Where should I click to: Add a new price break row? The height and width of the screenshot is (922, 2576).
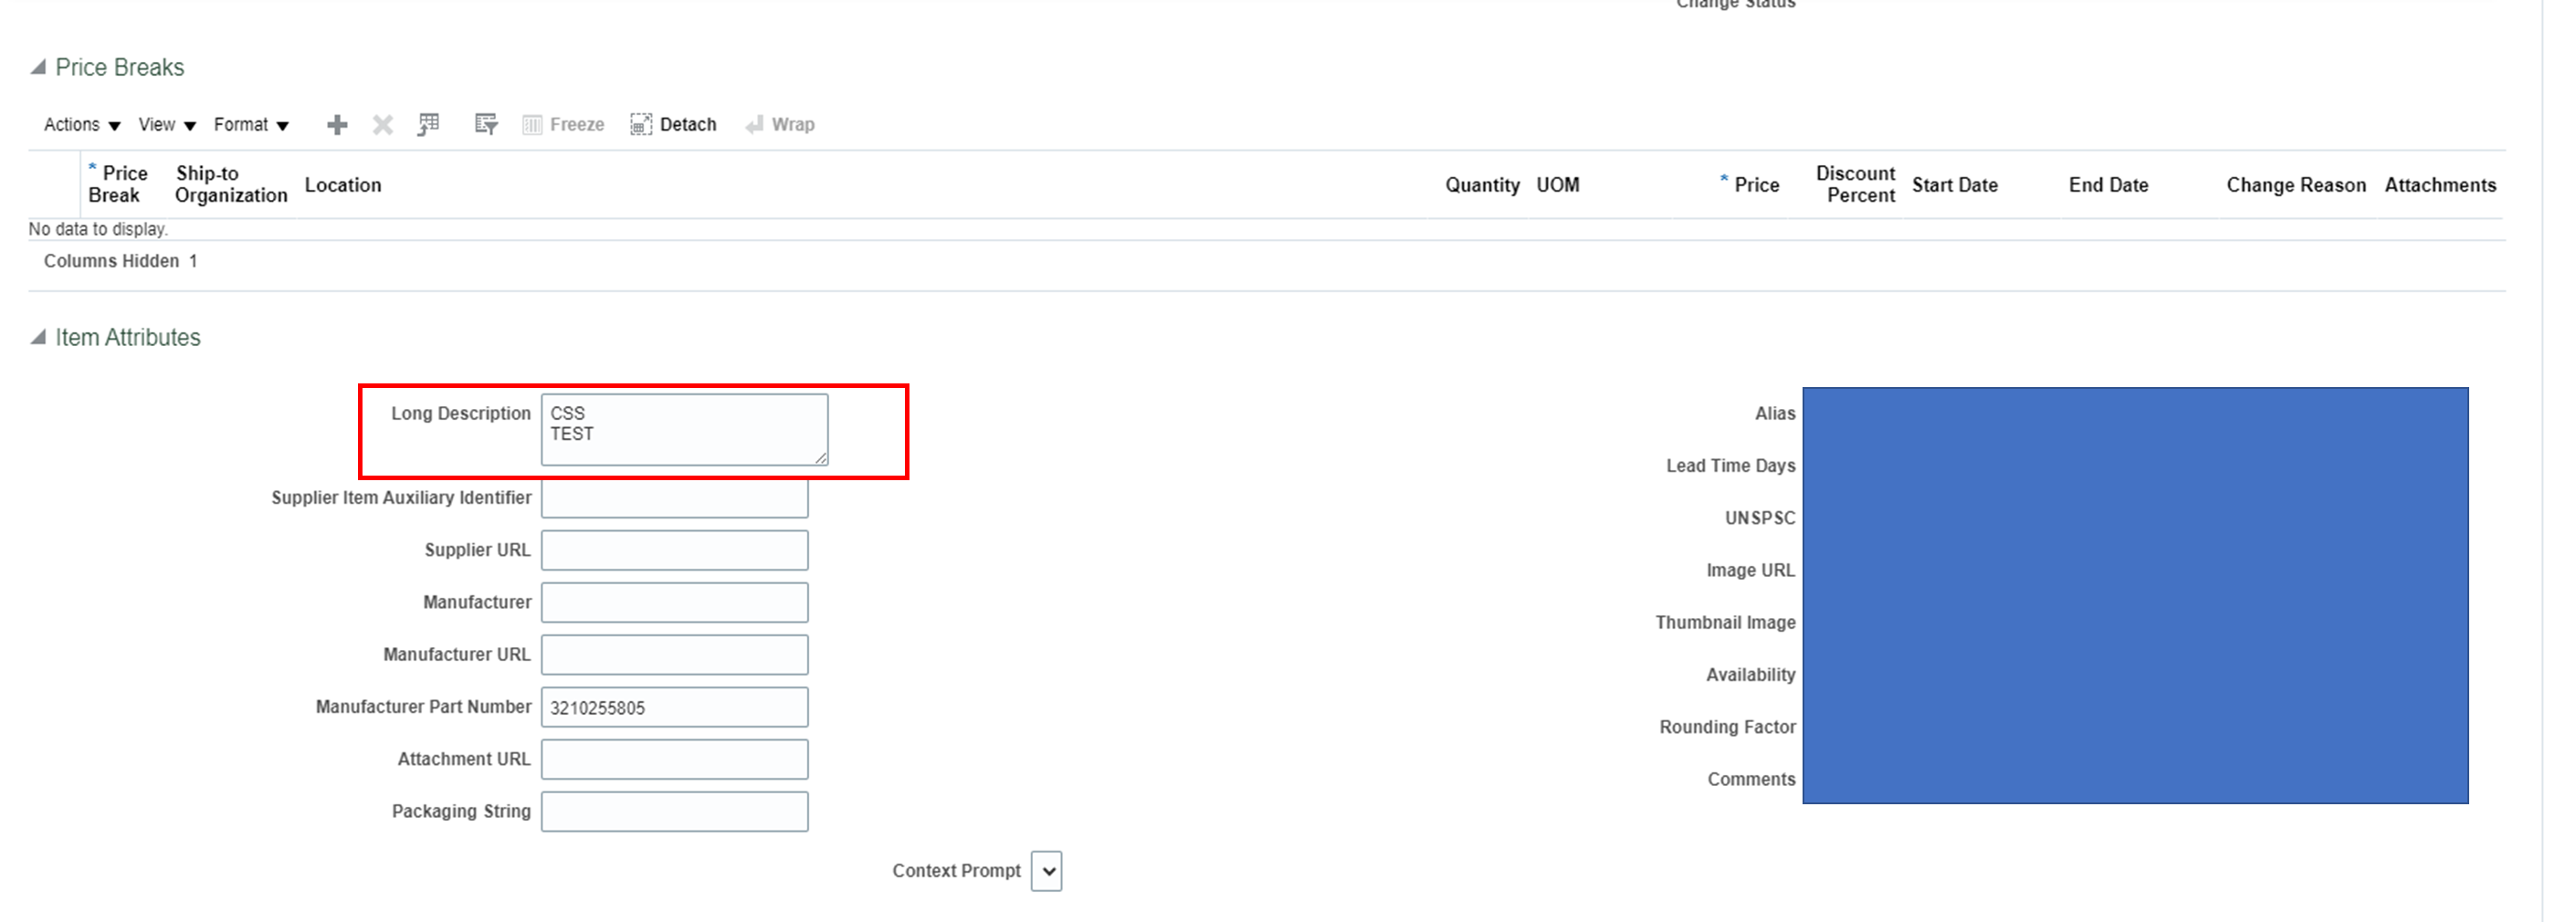point(336,124)
